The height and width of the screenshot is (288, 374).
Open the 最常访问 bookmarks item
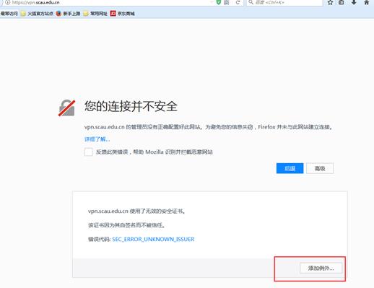(9, 14)
